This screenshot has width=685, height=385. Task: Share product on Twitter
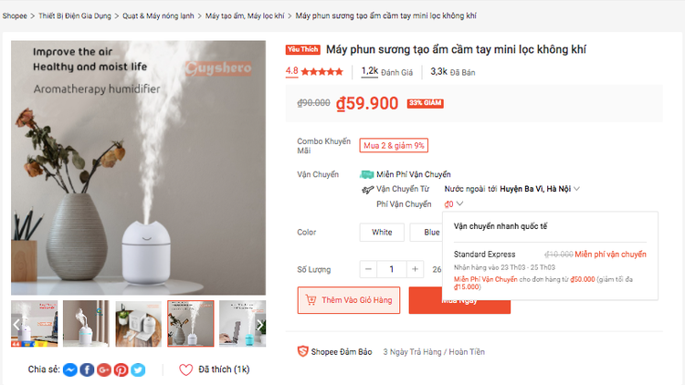pos(138,369)
